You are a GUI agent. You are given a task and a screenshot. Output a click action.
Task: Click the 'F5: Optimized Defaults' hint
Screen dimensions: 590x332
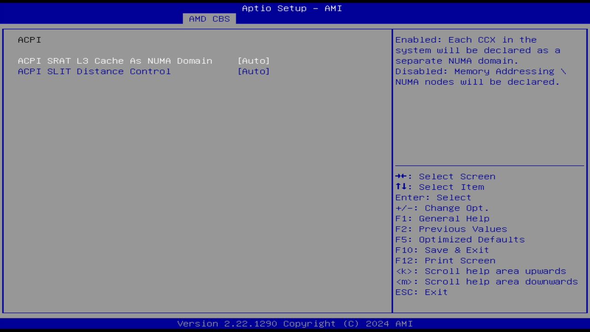coord(460,240)
